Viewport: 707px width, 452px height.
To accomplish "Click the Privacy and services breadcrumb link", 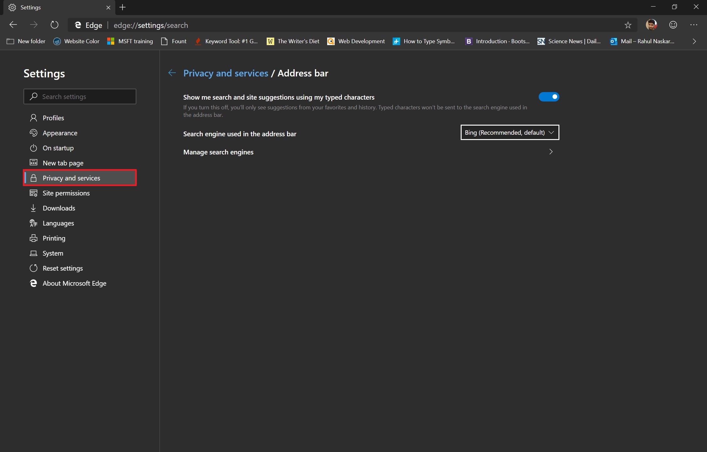I will 226,73.
